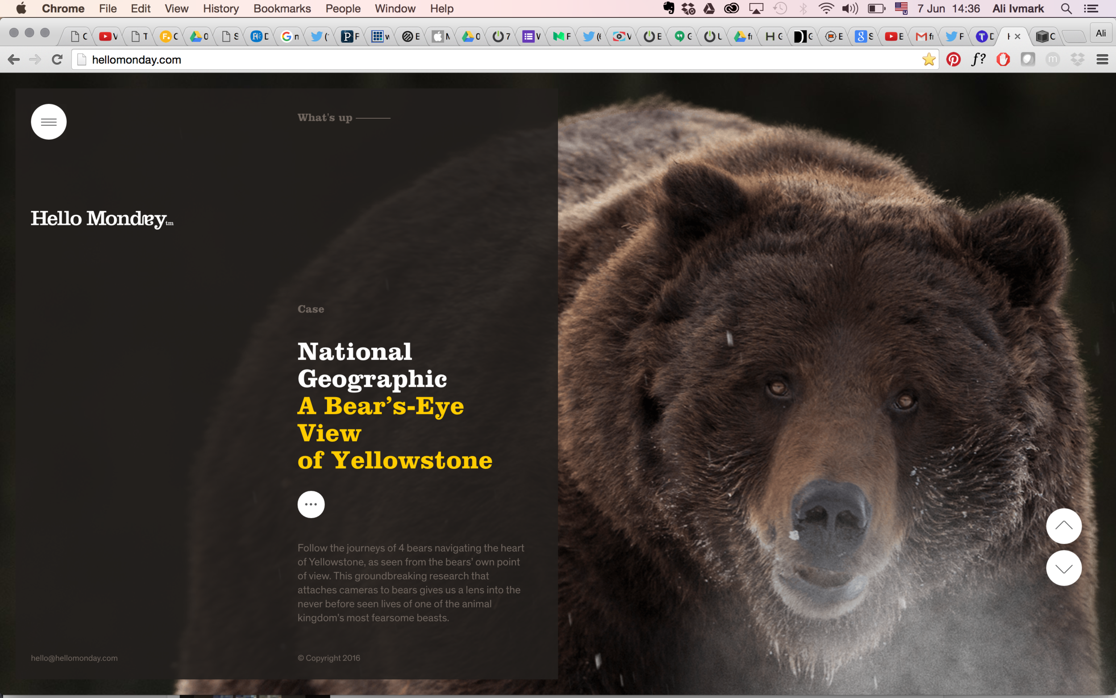Open the Apple menu
Viewport: 1116px width, 698px height.
tap(21, 8)
